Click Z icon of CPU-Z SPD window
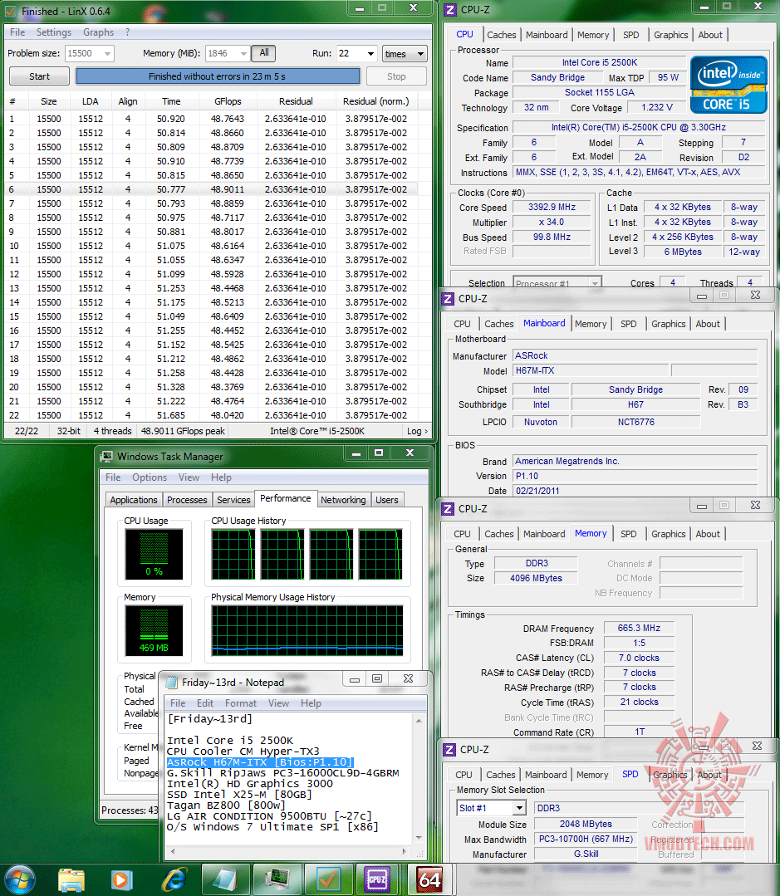 [449, 750]
